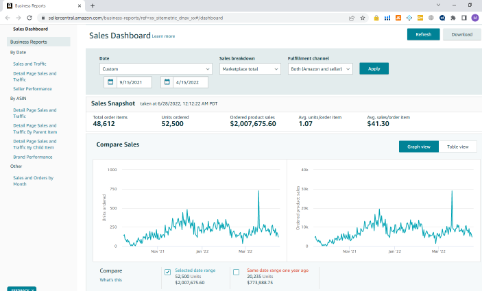Open By Date Detail Page Sales and Traffic
The width and height of the screenshot is (482, 291).
click(x=35, y=77)
